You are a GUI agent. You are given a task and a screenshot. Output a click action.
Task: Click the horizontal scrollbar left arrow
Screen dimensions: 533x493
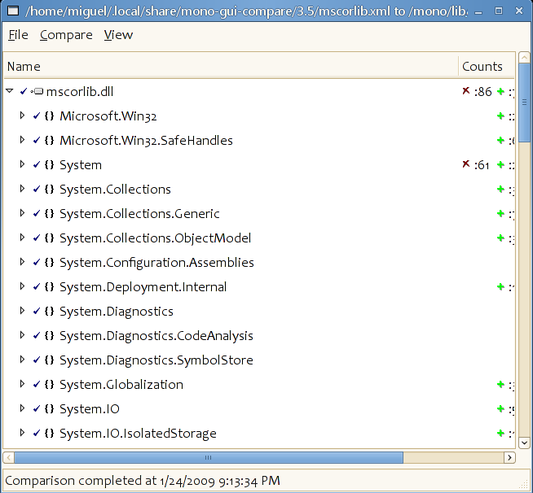[x=9, y=457]
